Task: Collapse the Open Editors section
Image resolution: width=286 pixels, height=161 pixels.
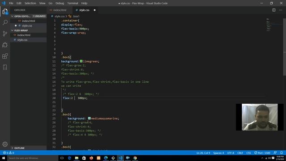Action: (12, 16)
